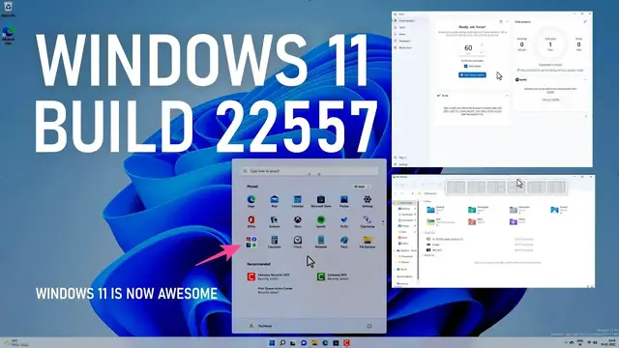Launch Calendar from the Start menu
This screenshot has height=348, width=619.
pos(297,201)
